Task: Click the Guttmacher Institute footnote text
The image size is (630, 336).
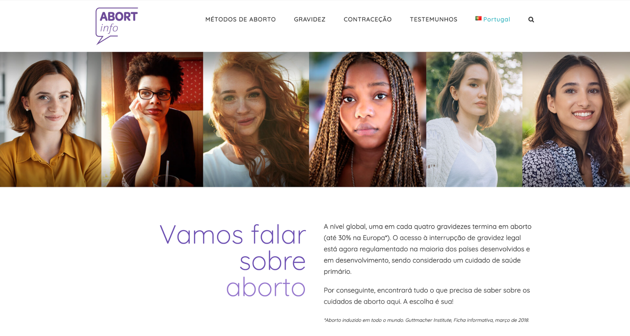Action: (x=426, y=320)
